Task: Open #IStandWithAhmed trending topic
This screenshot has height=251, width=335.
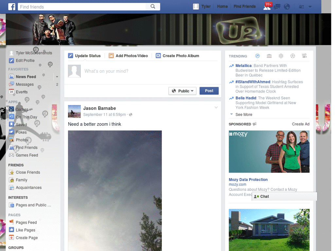Action: tap(253, 82)
